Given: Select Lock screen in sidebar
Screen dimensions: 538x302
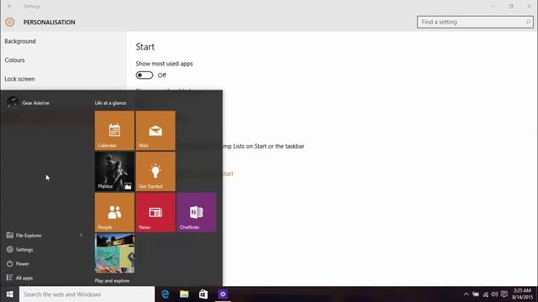Looking at the screenshot, I should click(x=20, y=79).
